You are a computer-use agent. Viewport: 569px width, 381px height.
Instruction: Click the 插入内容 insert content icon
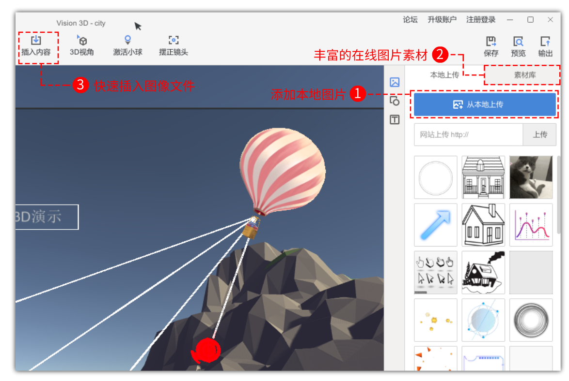click(36, 41)
